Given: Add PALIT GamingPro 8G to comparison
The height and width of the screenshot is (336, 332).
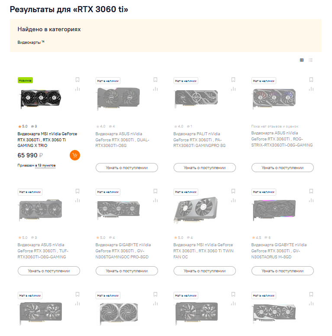Looking at the screenshot, I should (233, 89).
